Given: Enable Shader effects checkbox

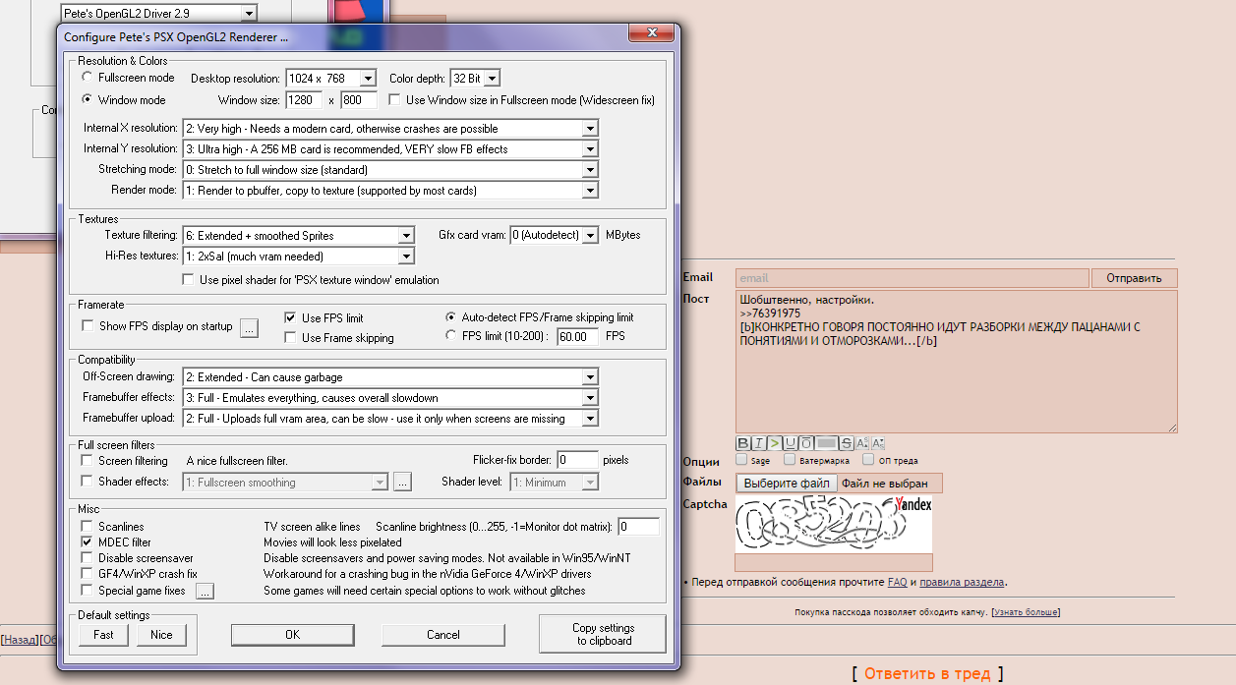Looking at the screenshot, I should click(x=88, y=482).
